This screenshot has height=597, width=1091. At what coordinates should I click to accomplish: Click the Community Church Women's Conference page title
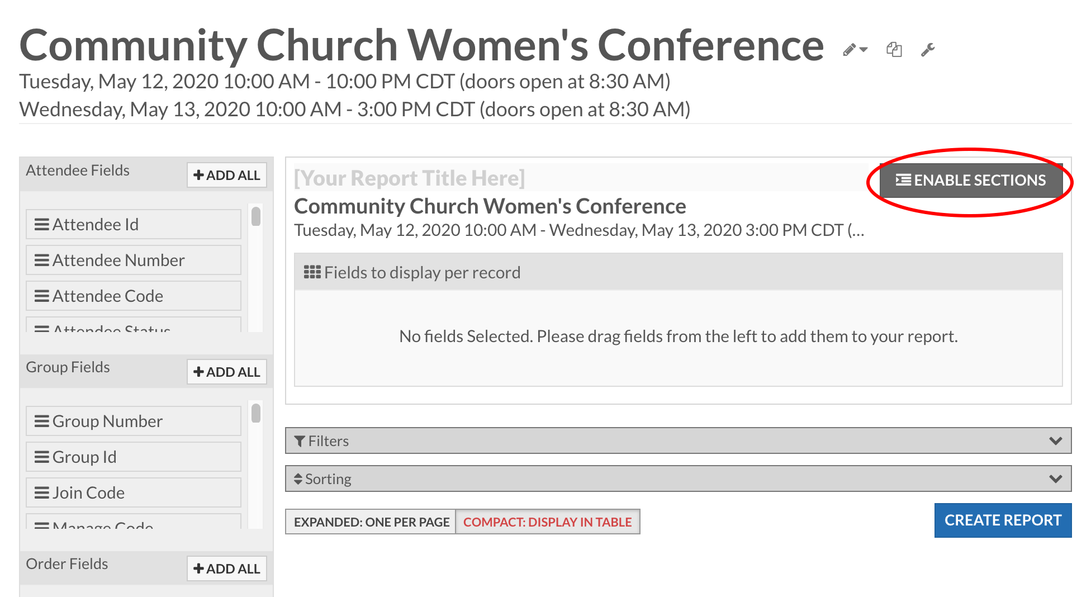[421, 45]
